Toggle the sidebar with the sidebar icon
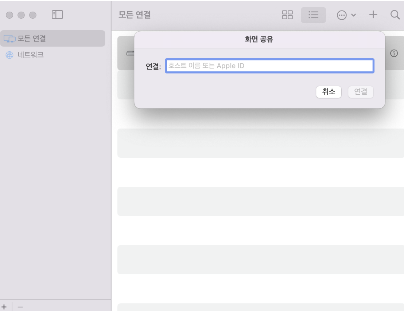Screen dimensions: 404x311 click(57, 15)
